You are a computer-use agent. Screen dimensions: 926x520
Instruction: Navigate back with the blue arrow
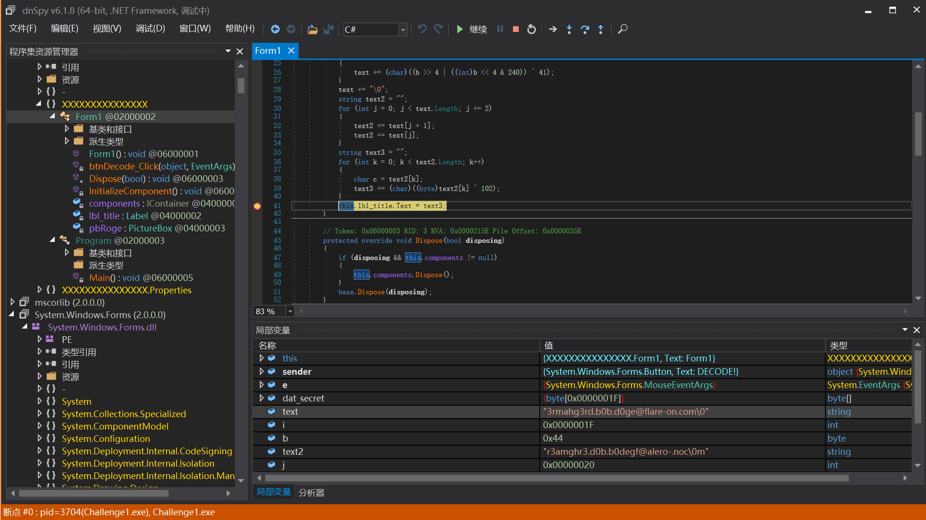tap(275, 29)
